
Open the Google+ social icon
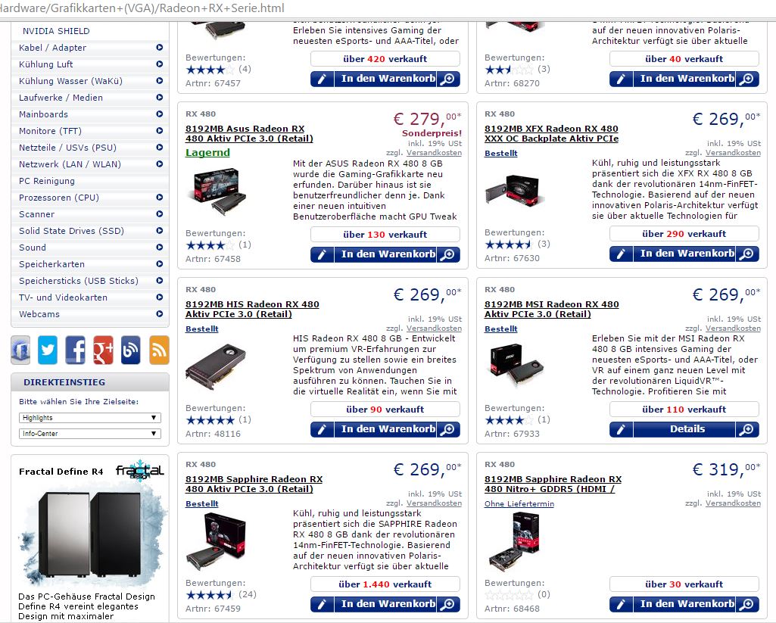tap(103, 350)
